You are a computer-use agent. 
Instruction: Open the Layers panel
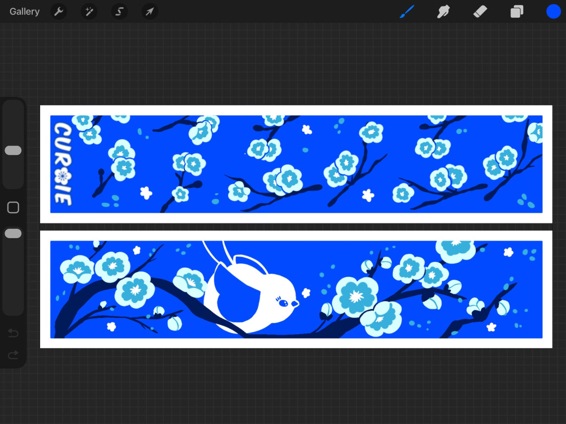pos(517,11)
